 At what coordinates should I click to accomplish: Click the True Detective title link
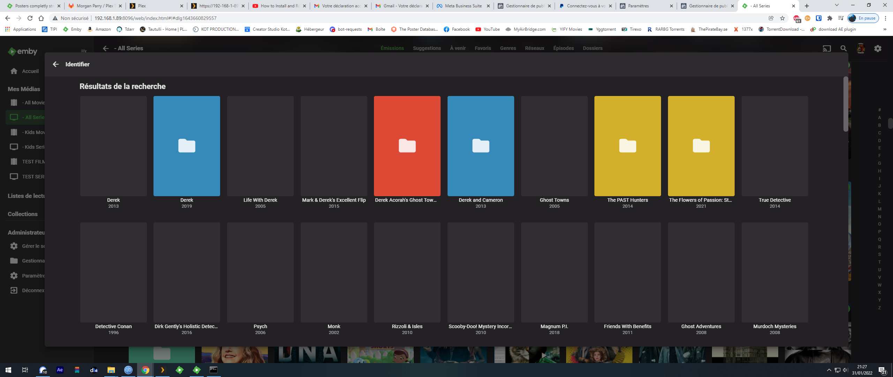[774, 200]
